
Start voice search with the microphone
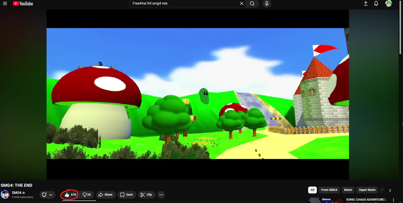click(267, 4)
